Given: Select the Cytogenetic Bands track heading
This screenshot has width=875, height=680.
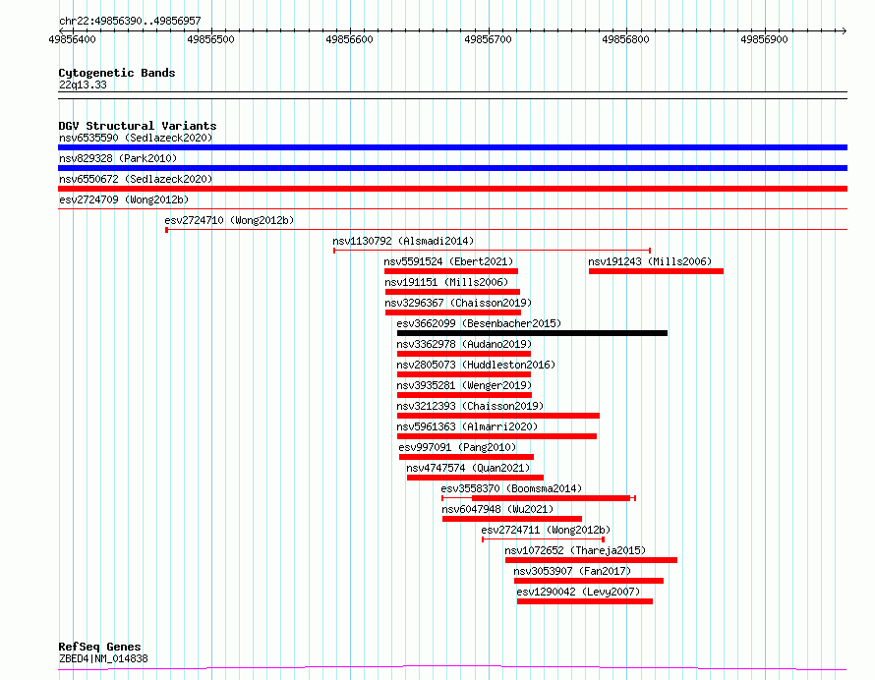Looking at the screenshot, I should point(117,73).
